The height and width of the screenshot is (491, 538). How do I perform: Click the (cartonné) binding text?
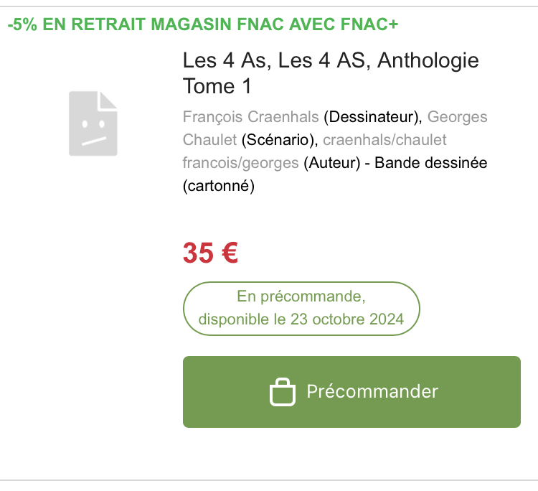click(219, 186)
